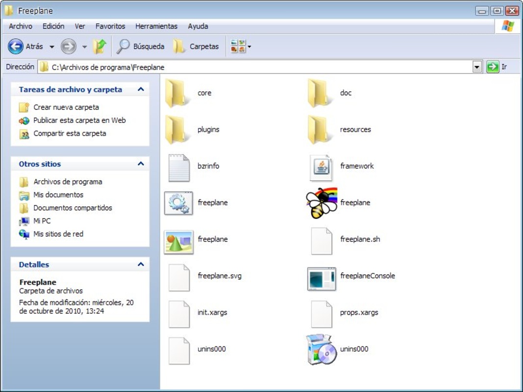Collapse the Detalles panel
The height and width of the screenshot is (392, 523).
pos(141,264)
